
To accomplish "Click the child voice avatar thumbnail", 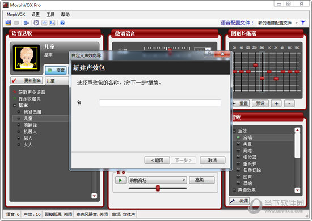I will pyautogui.click(x=27, y=58).
